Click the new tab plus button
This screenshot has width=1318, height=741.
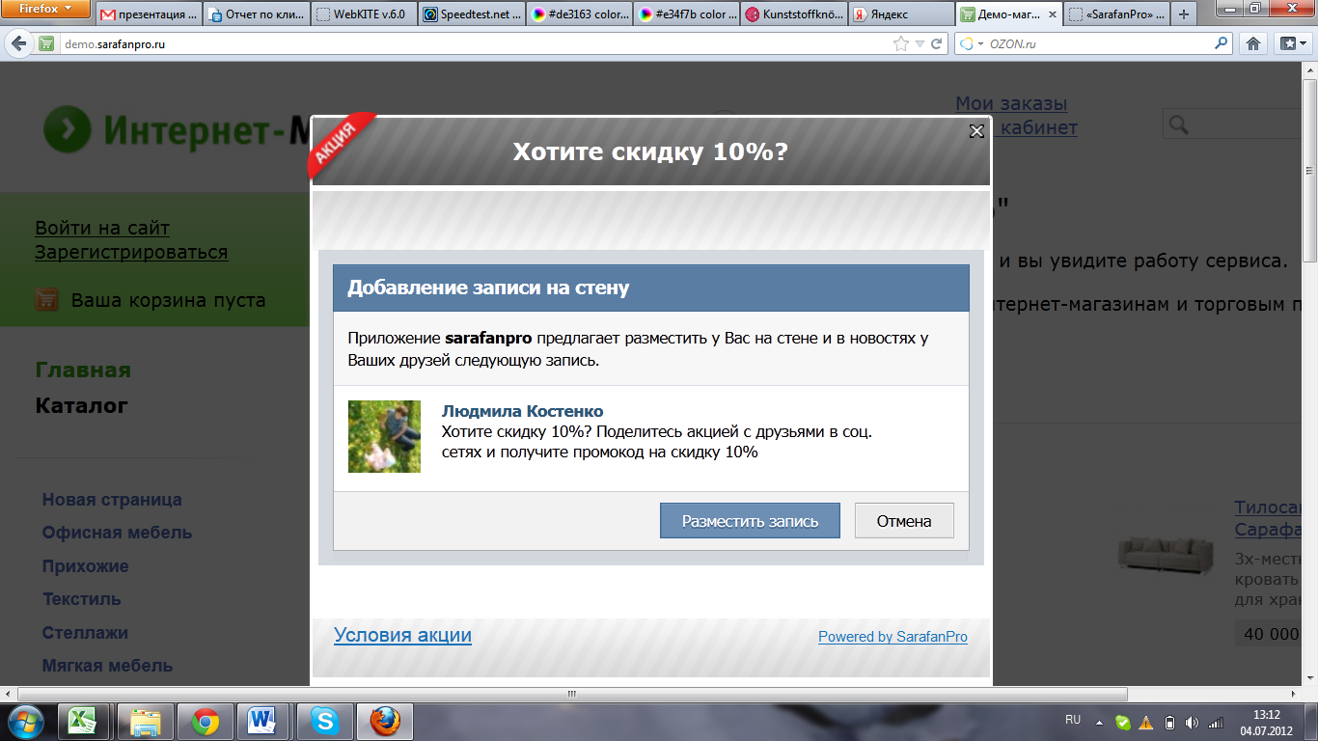(1185, 14)
